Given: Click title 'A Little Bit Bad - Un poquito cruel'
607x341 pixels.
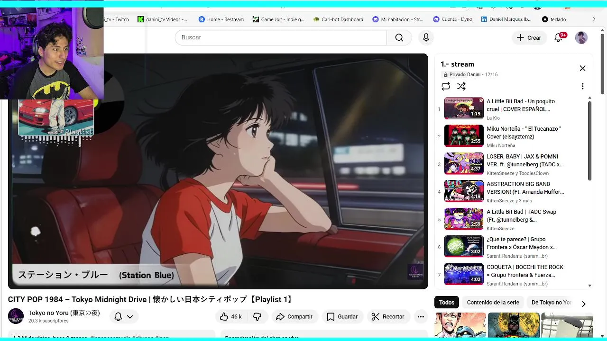Looking at the screenshot, I should pos(521,105).
